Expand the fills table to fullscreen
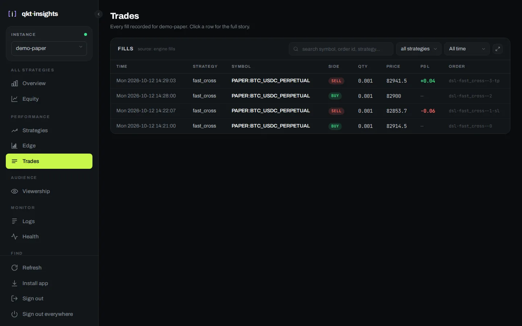The height and width of the screenshot is (326, 522). click(498, 49)
